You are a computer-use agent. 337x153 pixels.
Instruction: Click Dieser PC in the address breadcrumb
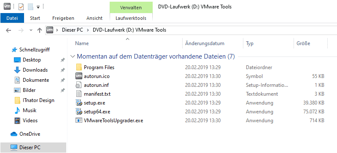point(73,30)
